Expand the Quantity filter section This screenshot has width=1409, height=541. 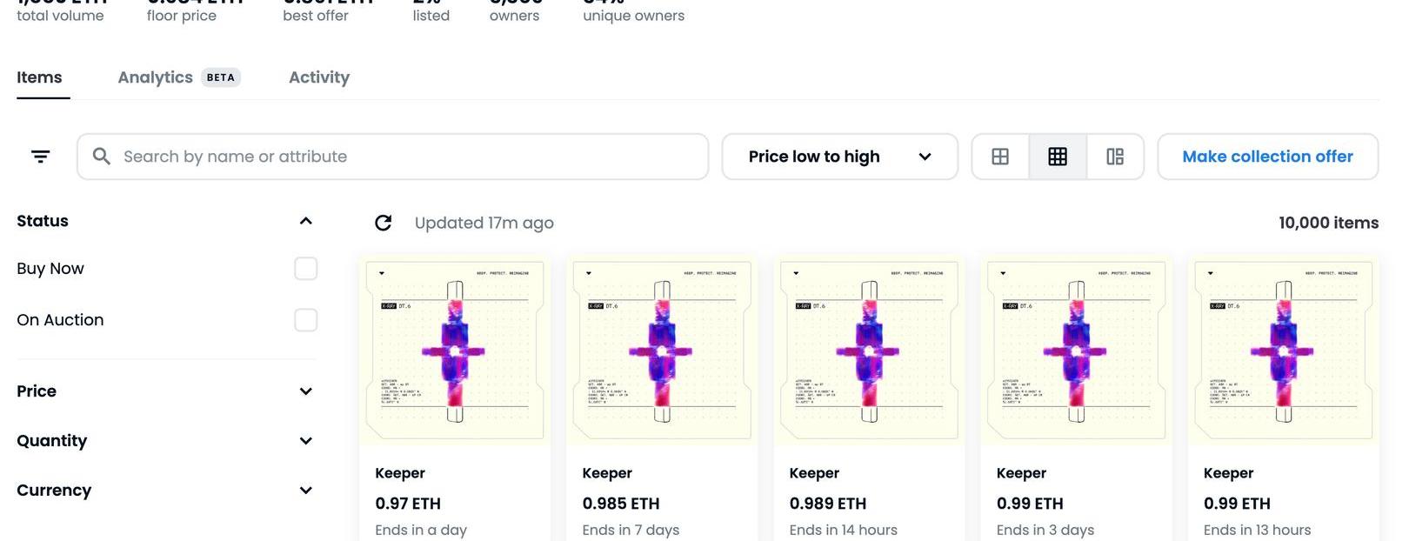pos(305,441)
